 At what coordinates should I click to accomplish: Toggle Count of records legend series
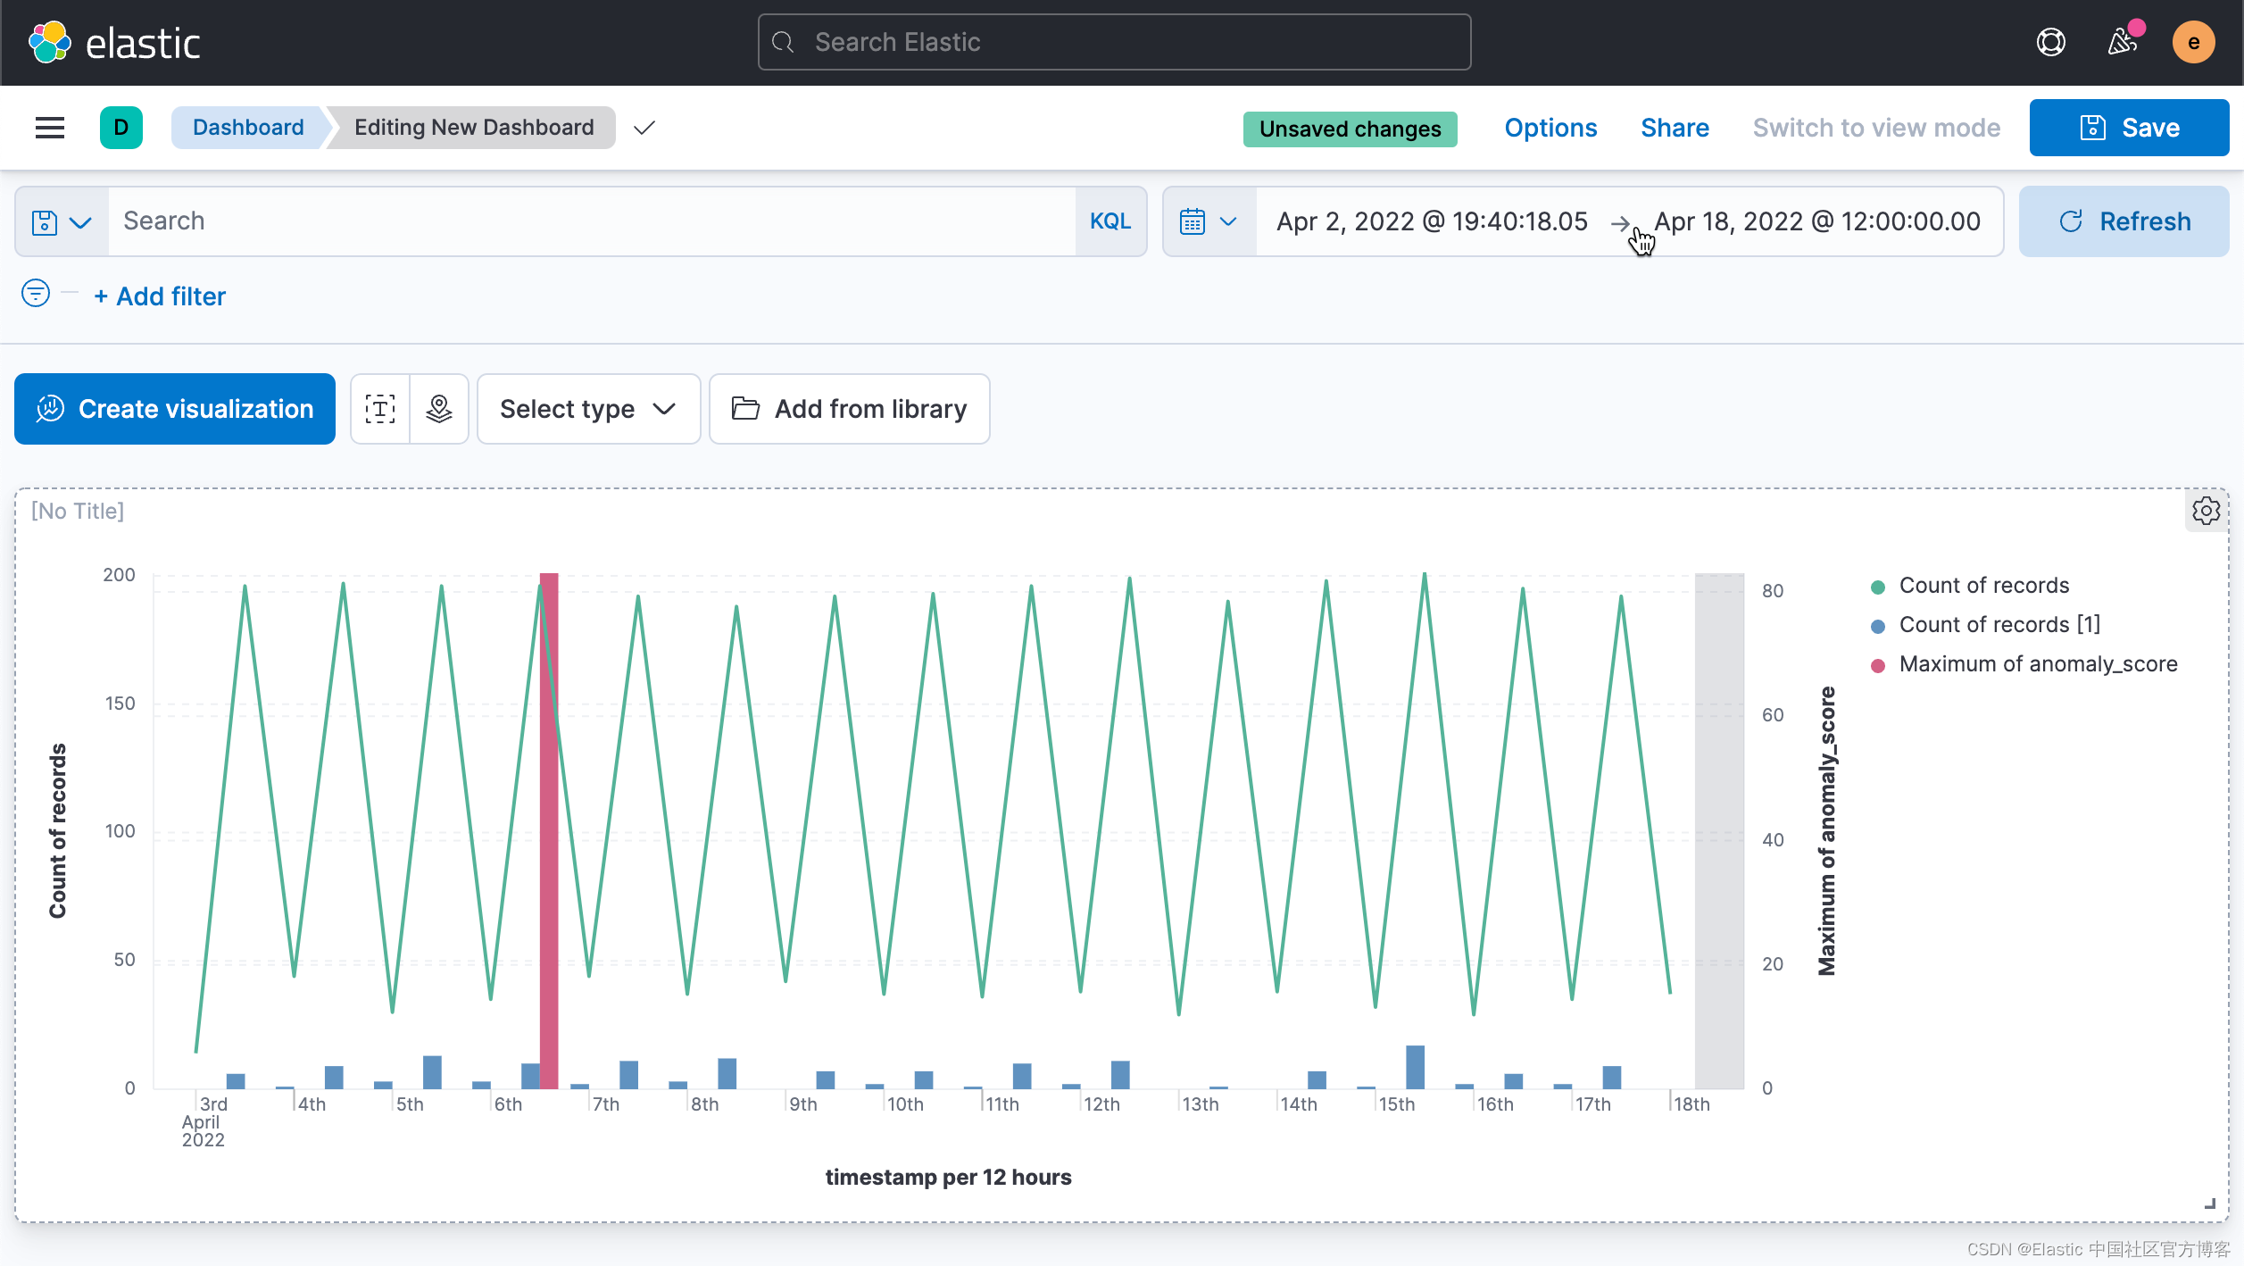[x=1983, y=586]
